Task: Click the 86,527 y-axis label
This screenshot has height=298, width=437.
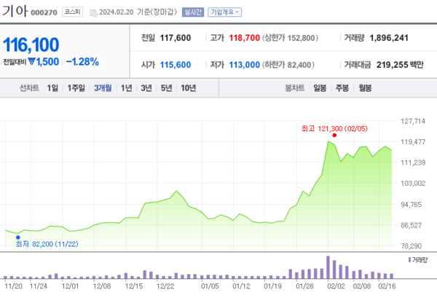Action: click(411, 225)
